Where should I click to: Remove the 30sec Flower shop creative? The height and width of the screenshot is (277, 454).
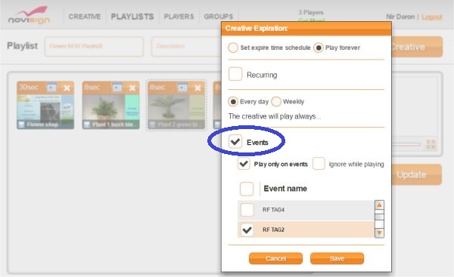point(67,88)
